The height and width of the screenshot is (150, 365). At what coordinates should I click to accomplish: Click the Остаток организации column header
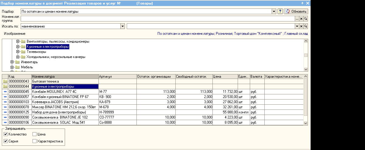156,77
